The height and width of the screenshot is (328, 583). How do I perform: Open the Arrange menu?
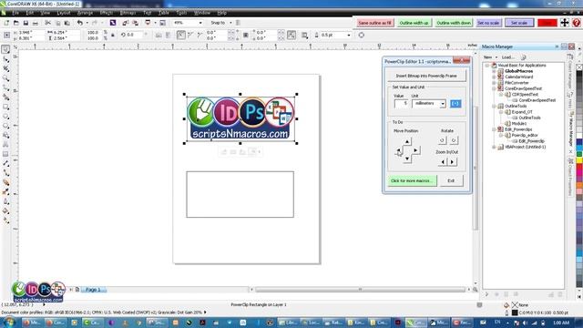(85, 13)
